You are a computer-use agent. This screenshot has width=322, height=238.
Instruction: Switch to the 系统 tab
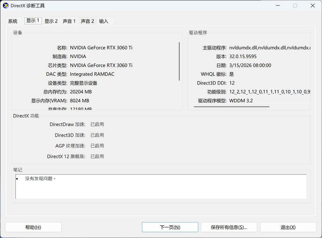[x=13, y=21]
